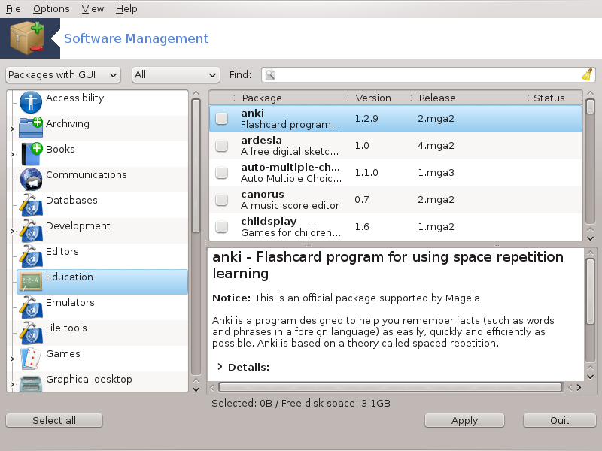Select the File tools category label
This screenshot has width=602, height=451.
click(x=66, y=328)
